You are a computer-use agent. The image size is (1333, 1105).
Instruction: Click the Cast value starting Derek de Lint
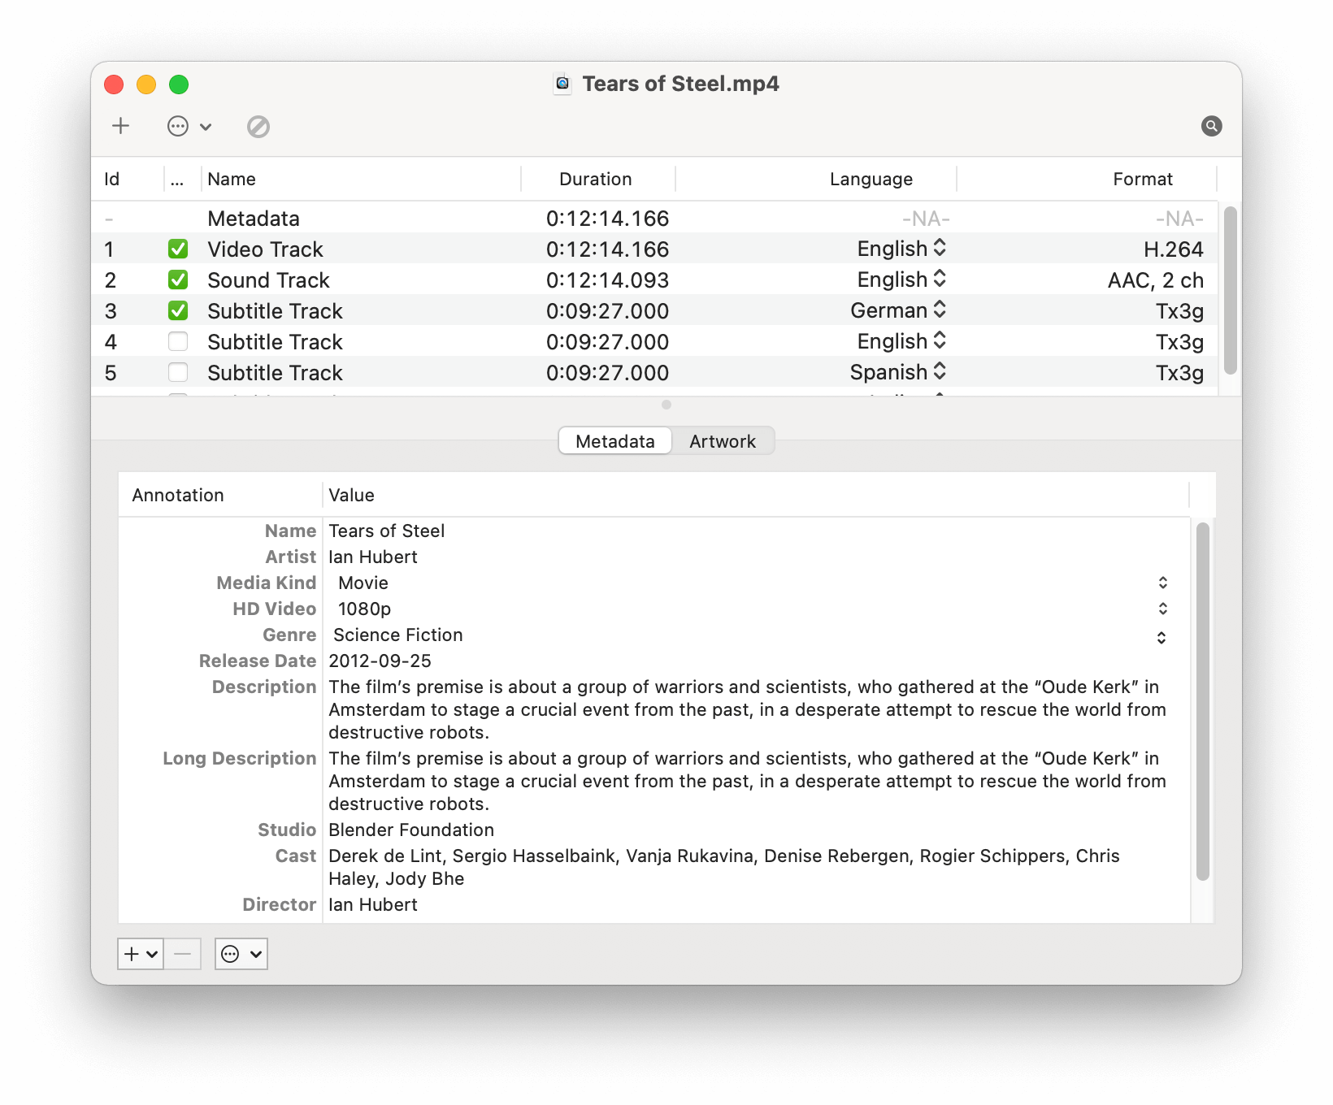coord(724,867)
